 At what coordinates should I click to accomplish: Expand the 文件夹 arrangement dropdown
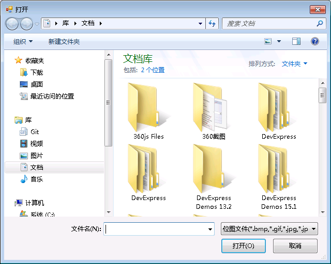click(x=294, y=64)
